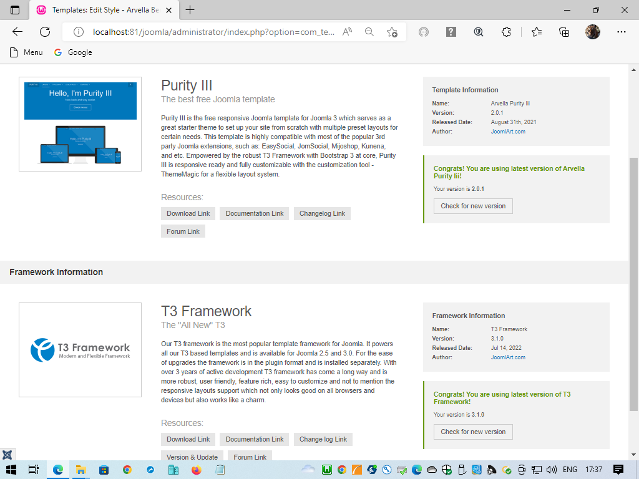This screenshot has width=639, height=479.
Task: Select the Templates: Edit Style tab
Action: (x=100, y=10)
